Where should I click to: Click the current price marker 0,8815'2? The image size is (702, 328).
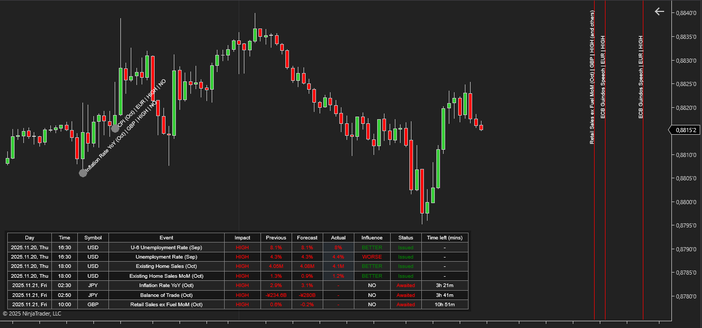click(684, 131)
